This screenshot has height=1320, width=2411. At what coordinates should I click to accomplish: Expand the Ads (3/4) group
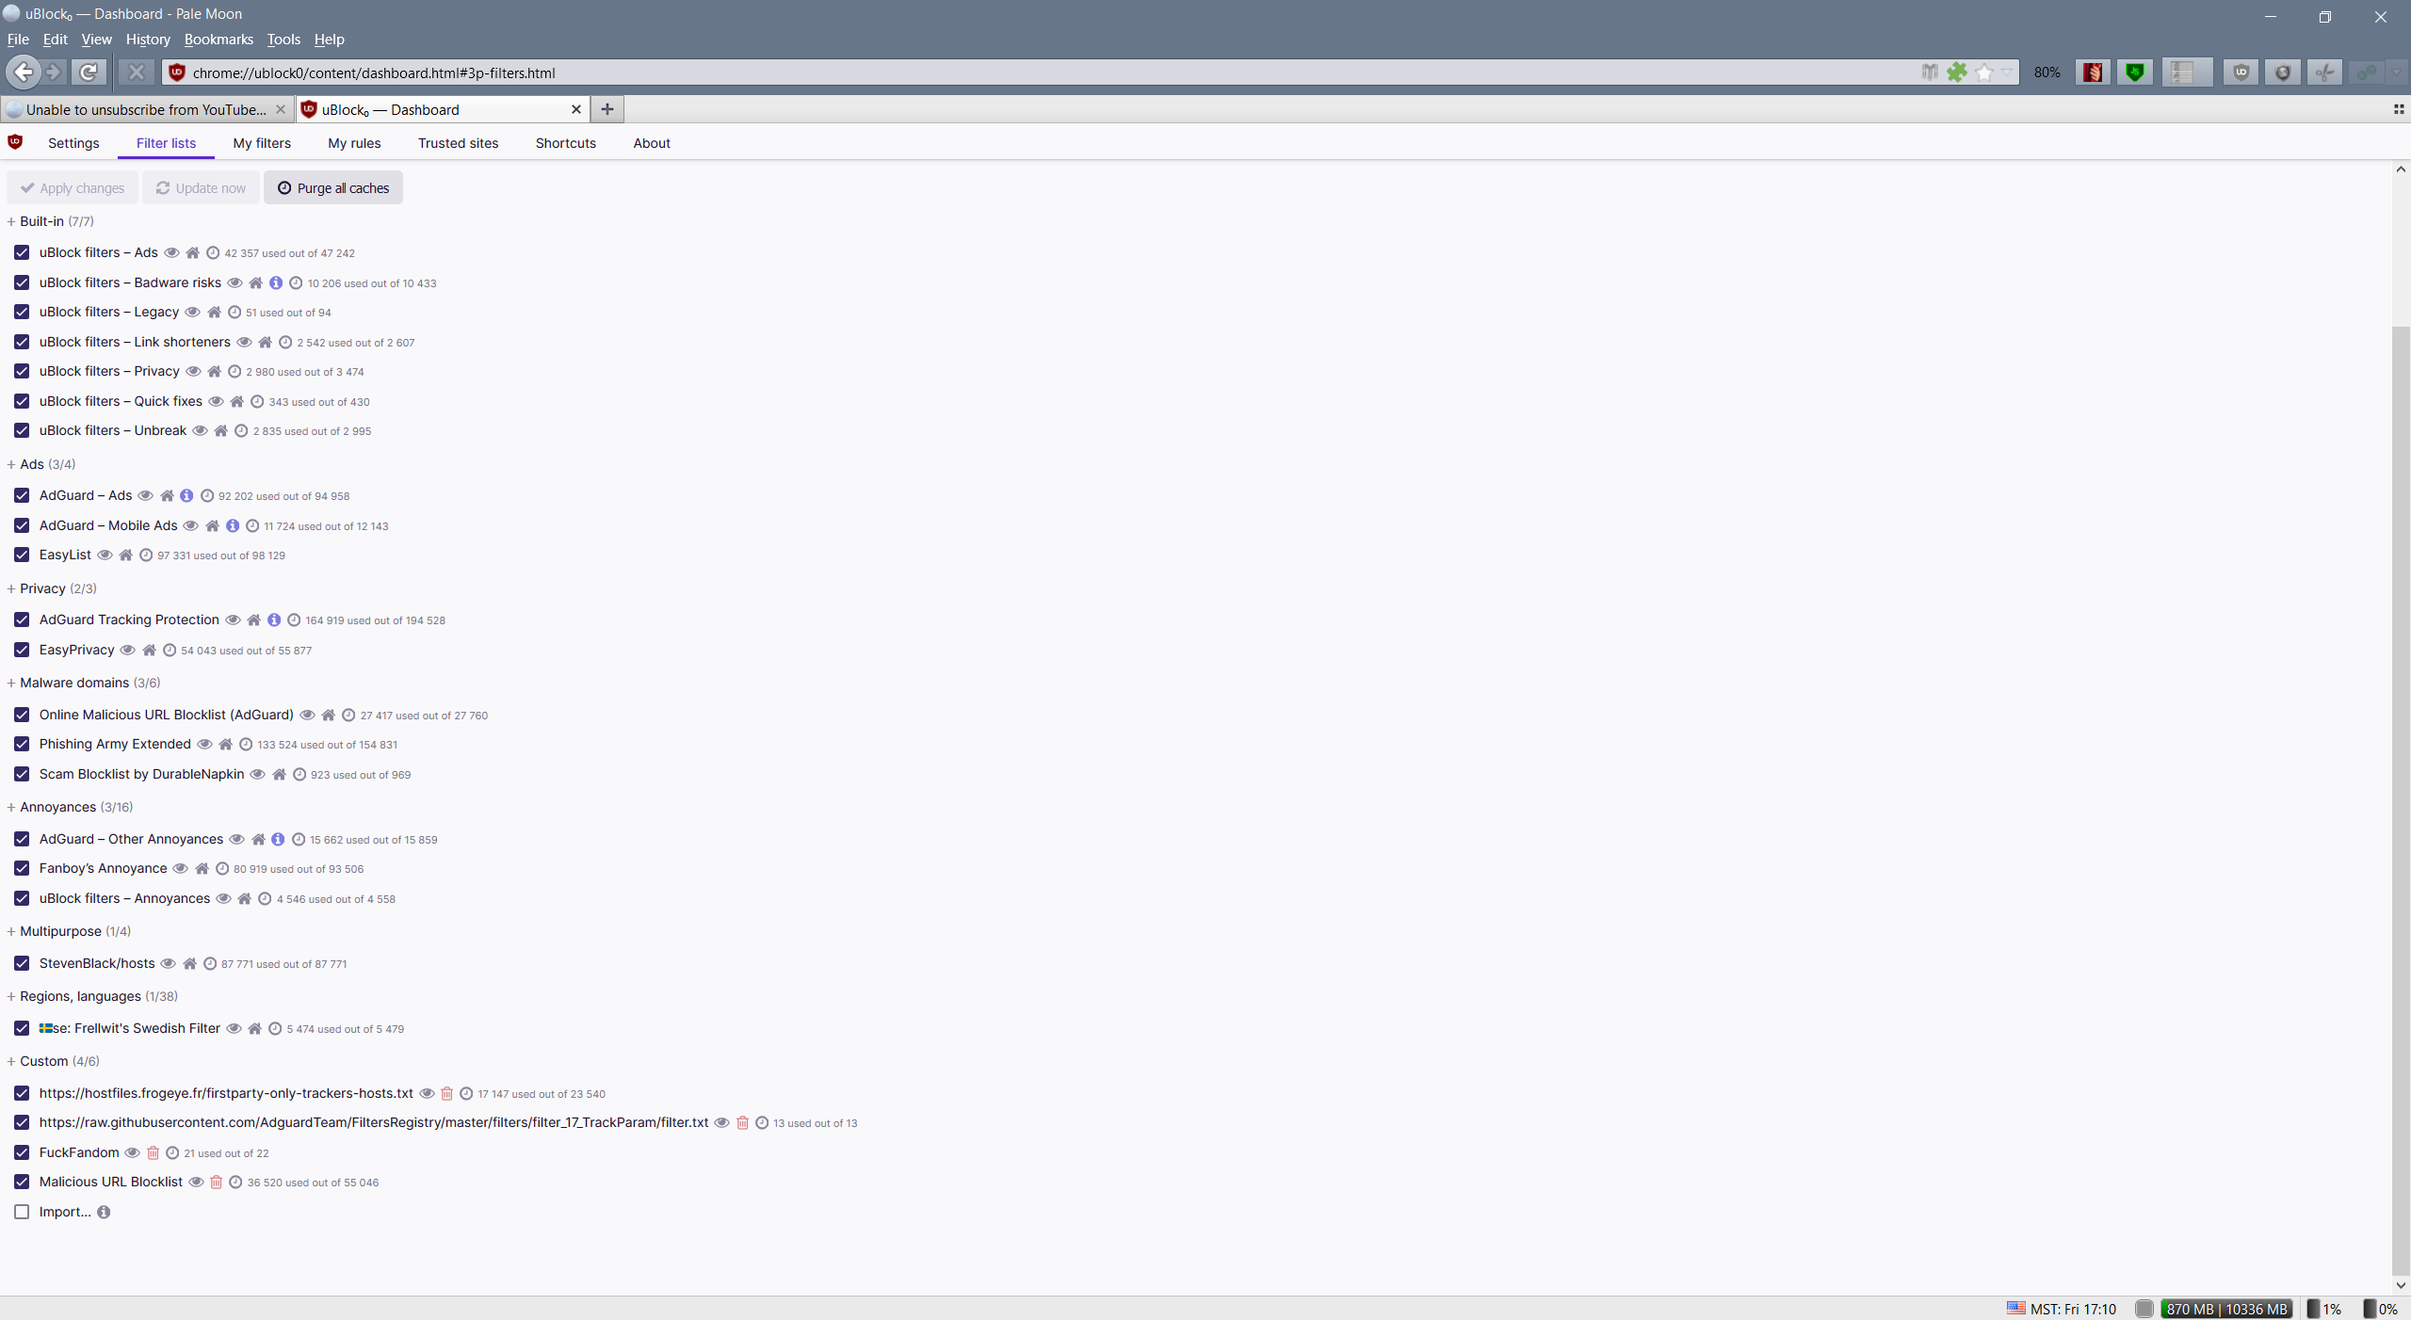point(11,465)
